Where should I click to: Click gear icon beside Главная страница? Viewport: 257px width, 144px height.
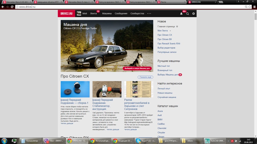[x=177, y=26]
